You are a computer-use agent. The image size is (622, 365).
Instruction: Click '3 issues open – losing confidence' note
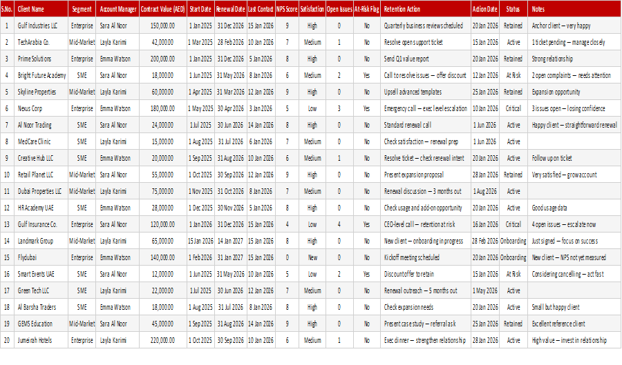[574, 108]
